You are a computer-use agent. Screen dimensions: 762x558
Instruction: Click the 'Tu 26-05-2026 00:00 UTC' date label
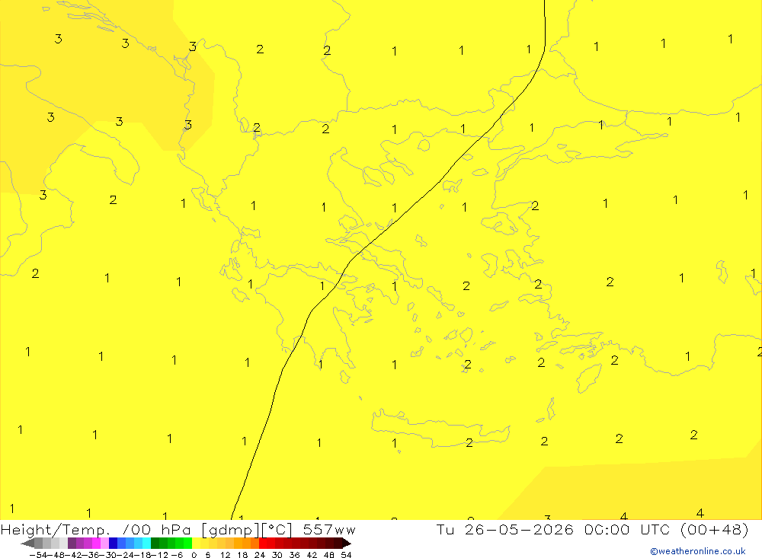[x=553, y=529]
